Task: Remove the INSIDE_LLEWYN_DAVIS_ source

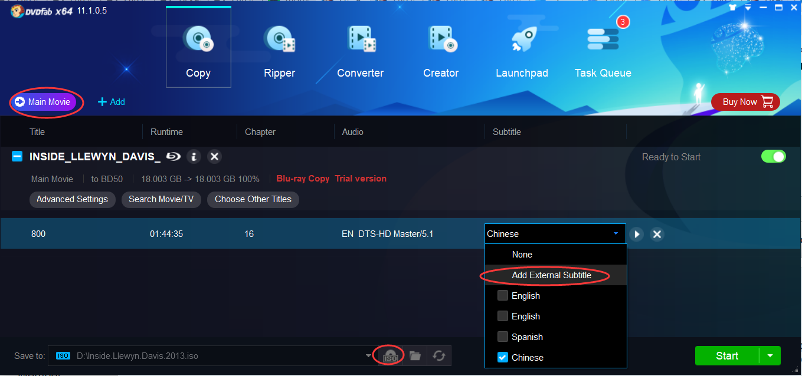Action: [215, 157]
